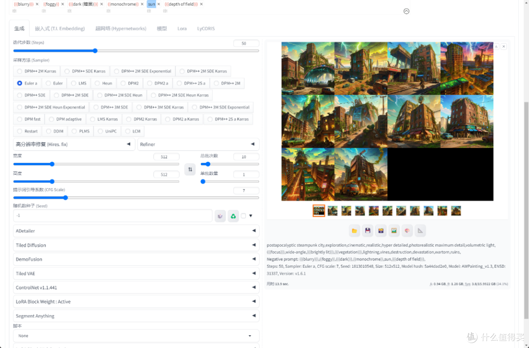Select the last thumbnail in gallery strip
The height and width of the screenshot is (348, 529).
click(456, 211)
